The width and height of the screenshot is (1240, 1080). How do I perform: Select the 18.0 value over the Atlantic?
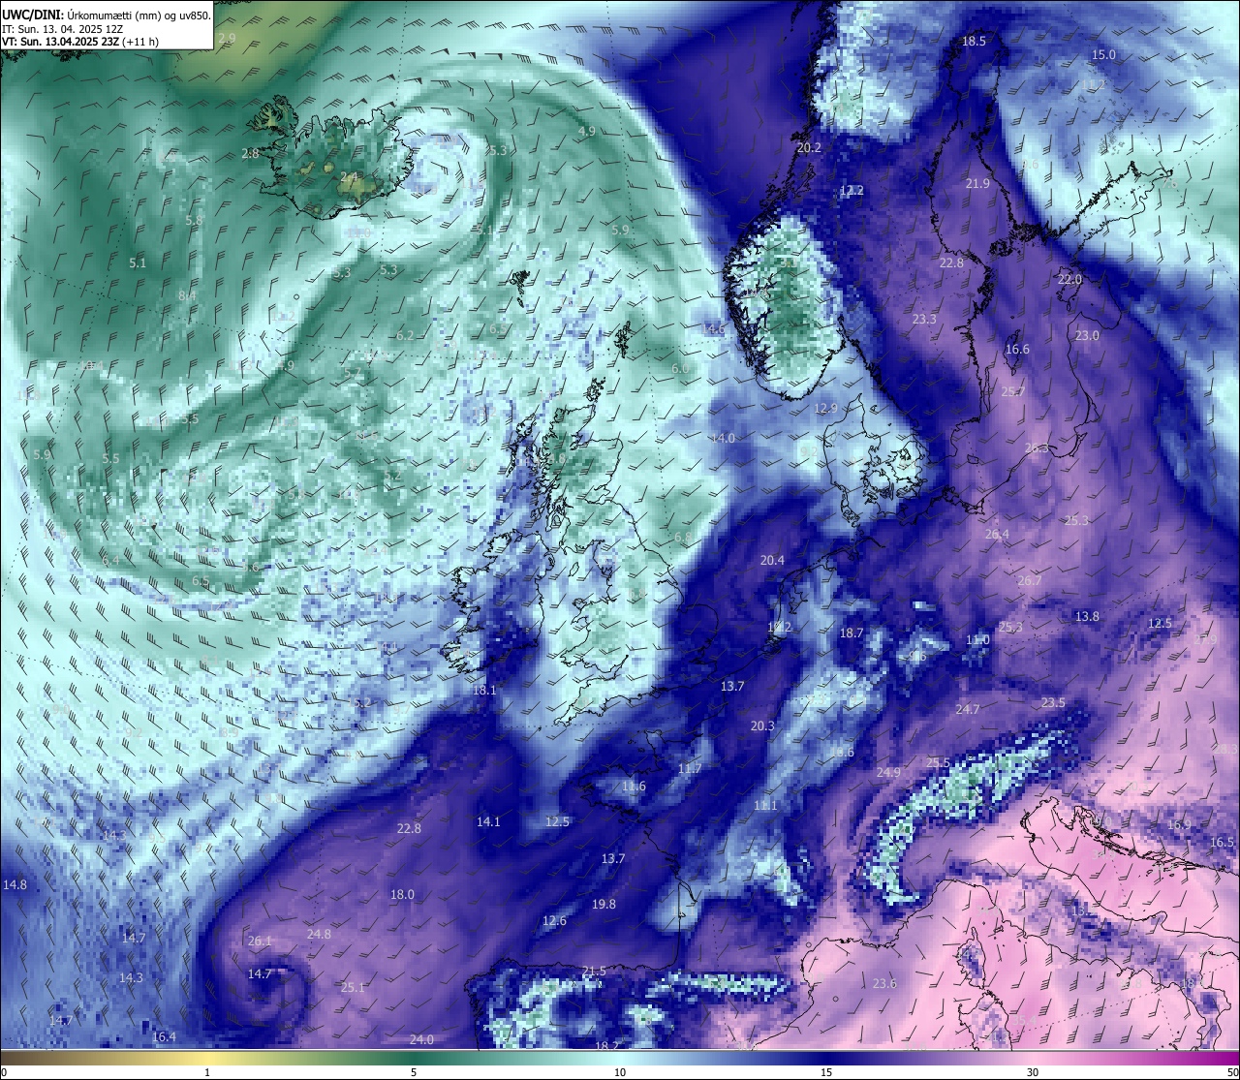402,894
